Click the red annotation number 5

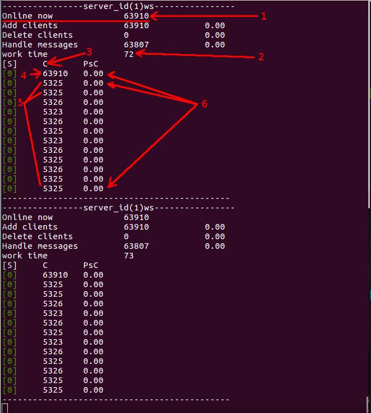pyautogui.click(x=20, y=102)
